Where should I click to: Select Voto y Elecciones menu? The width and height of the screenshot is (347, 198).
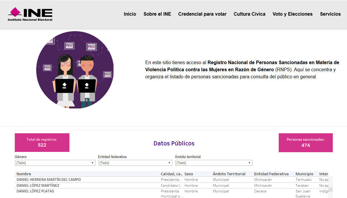(x=292, y=14)
